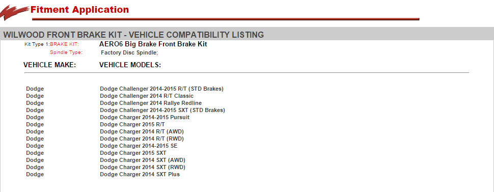Click the red BRAKE KIT label
The height and width of the screenshot is (192, 494).
pos(64,44)
